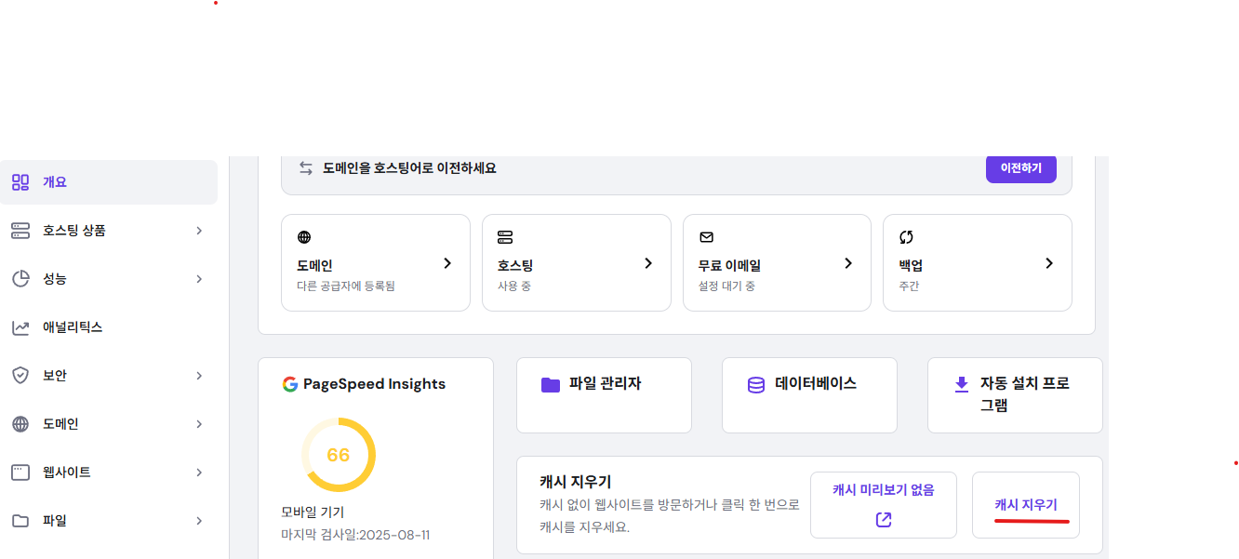Open the 무료 이메일 card arrow
Screen dimensions: 1239x559
[848, 263]
